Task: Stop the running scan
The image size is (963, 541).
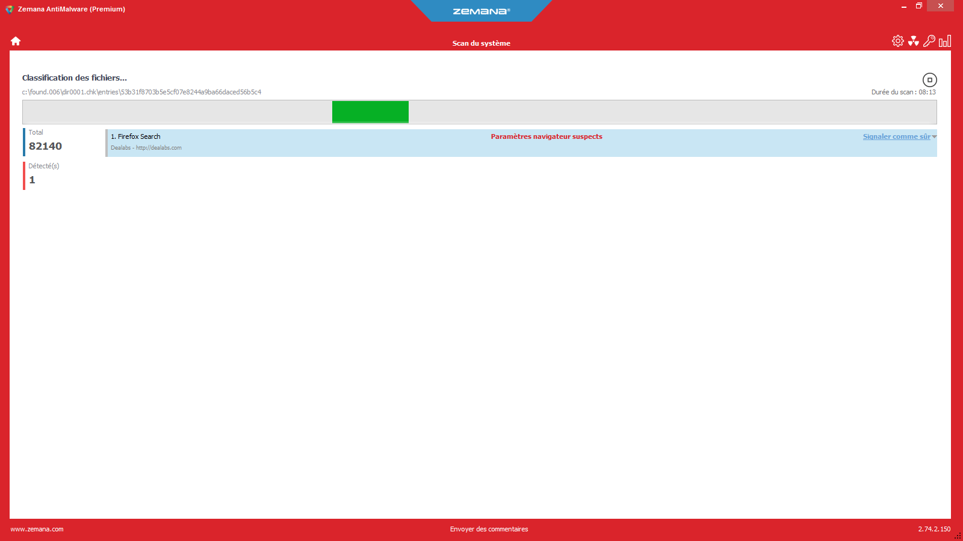Action: pyautogui.click(x=930, y=80)
